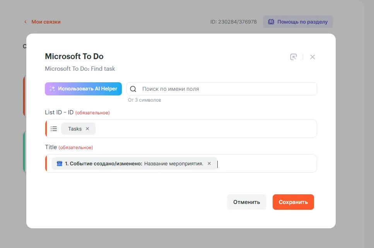Click the back chevron beside Мои связки

pyautogui.click(x=26, y=22)
